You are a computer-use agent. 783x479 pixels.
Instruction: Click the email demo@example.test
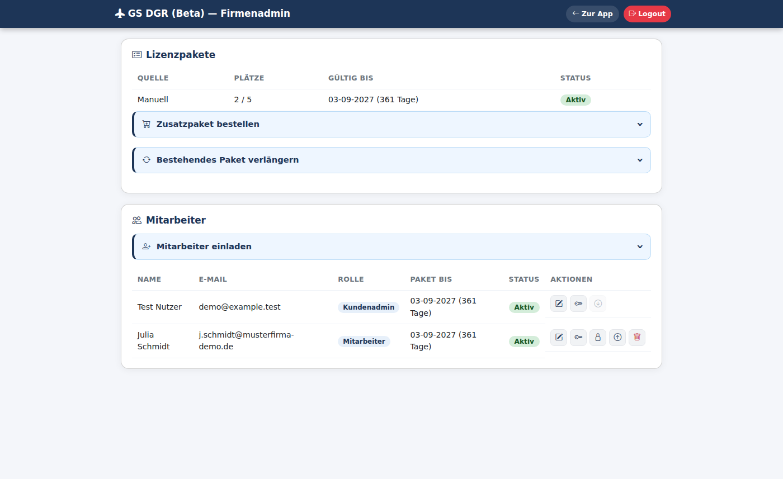pos(240,307)
